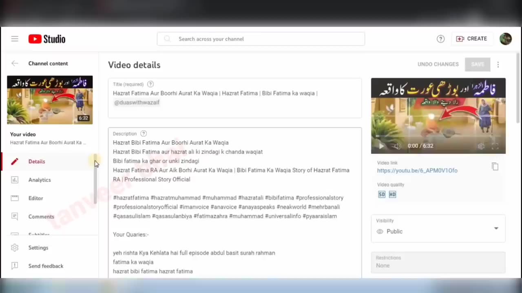Click the HD quality badge
The image size is (522, 293).
(x=392, y=195)
